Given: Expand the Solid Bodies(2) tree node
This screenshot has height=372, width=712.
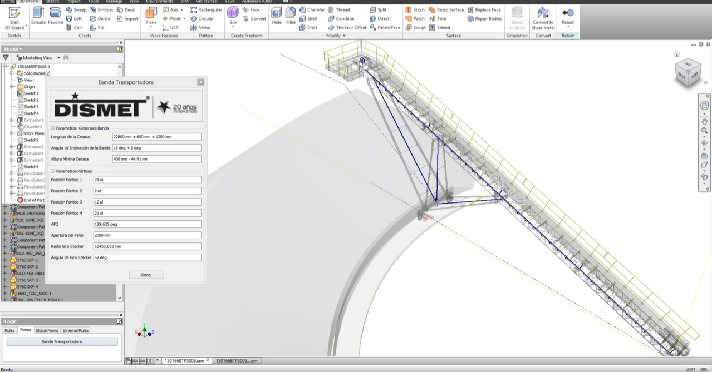Looking at the screenshot, I should (x=12, y=73).
